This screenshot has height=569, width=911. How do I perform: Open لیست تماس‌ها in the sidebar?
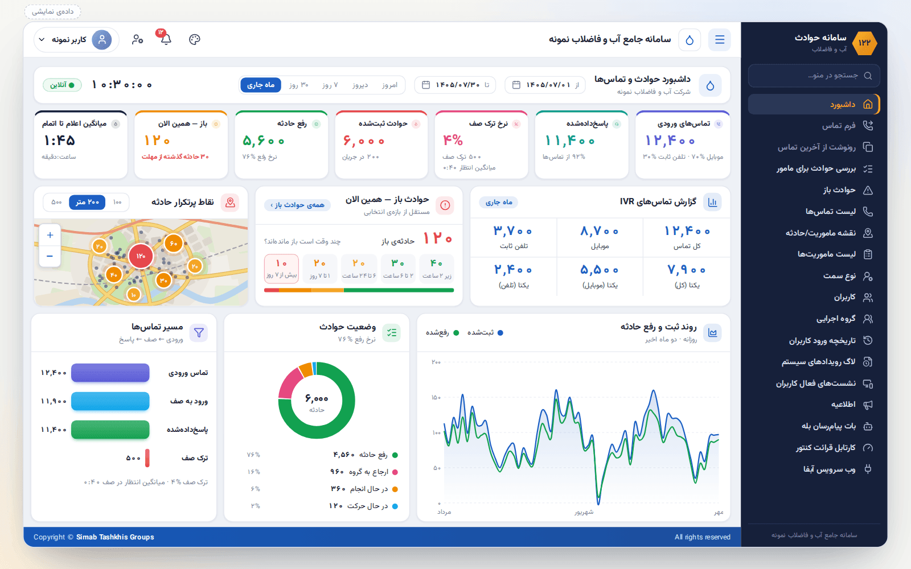coord(814,212)
